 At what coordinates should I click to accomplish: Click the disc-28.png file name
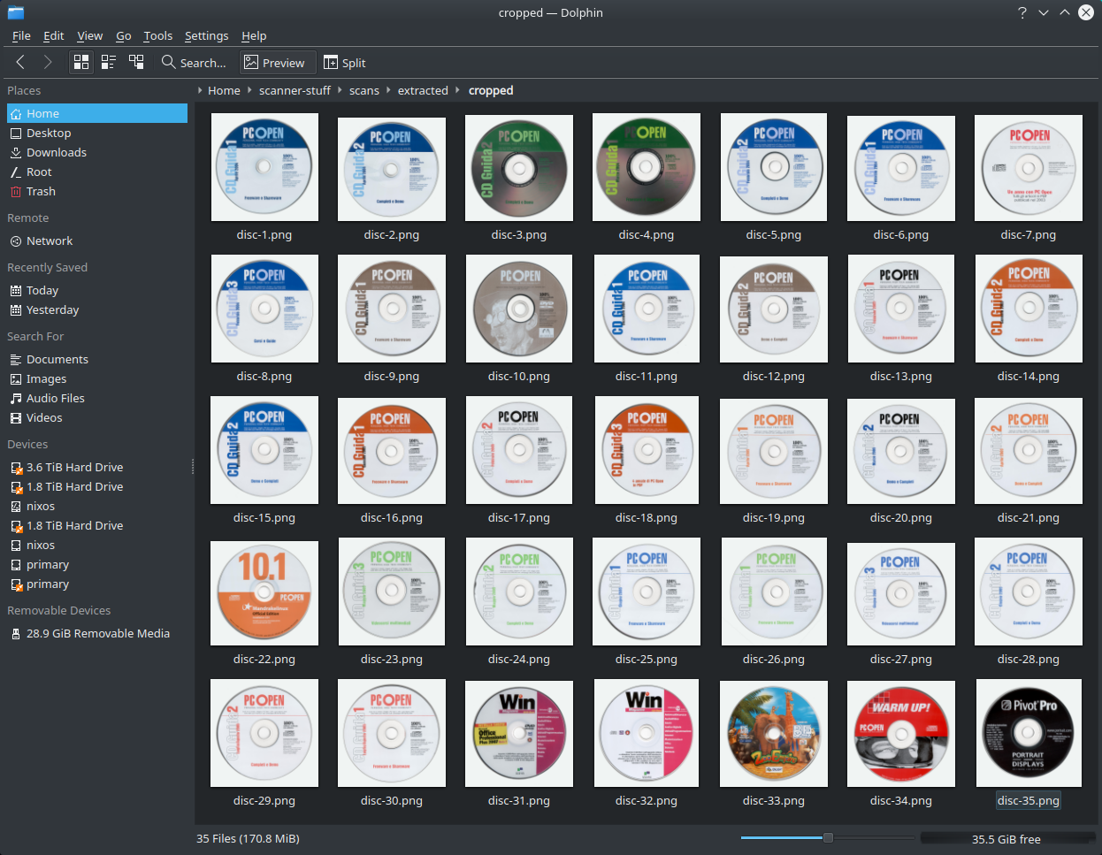pos(1029,659)
